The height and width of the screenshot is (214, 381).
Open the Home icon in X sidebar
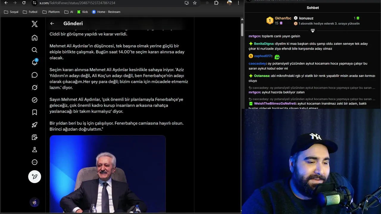(35, 37)
